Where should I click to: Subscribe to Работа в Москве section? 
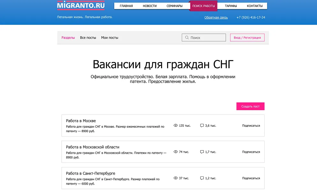[x=251, y=126]
